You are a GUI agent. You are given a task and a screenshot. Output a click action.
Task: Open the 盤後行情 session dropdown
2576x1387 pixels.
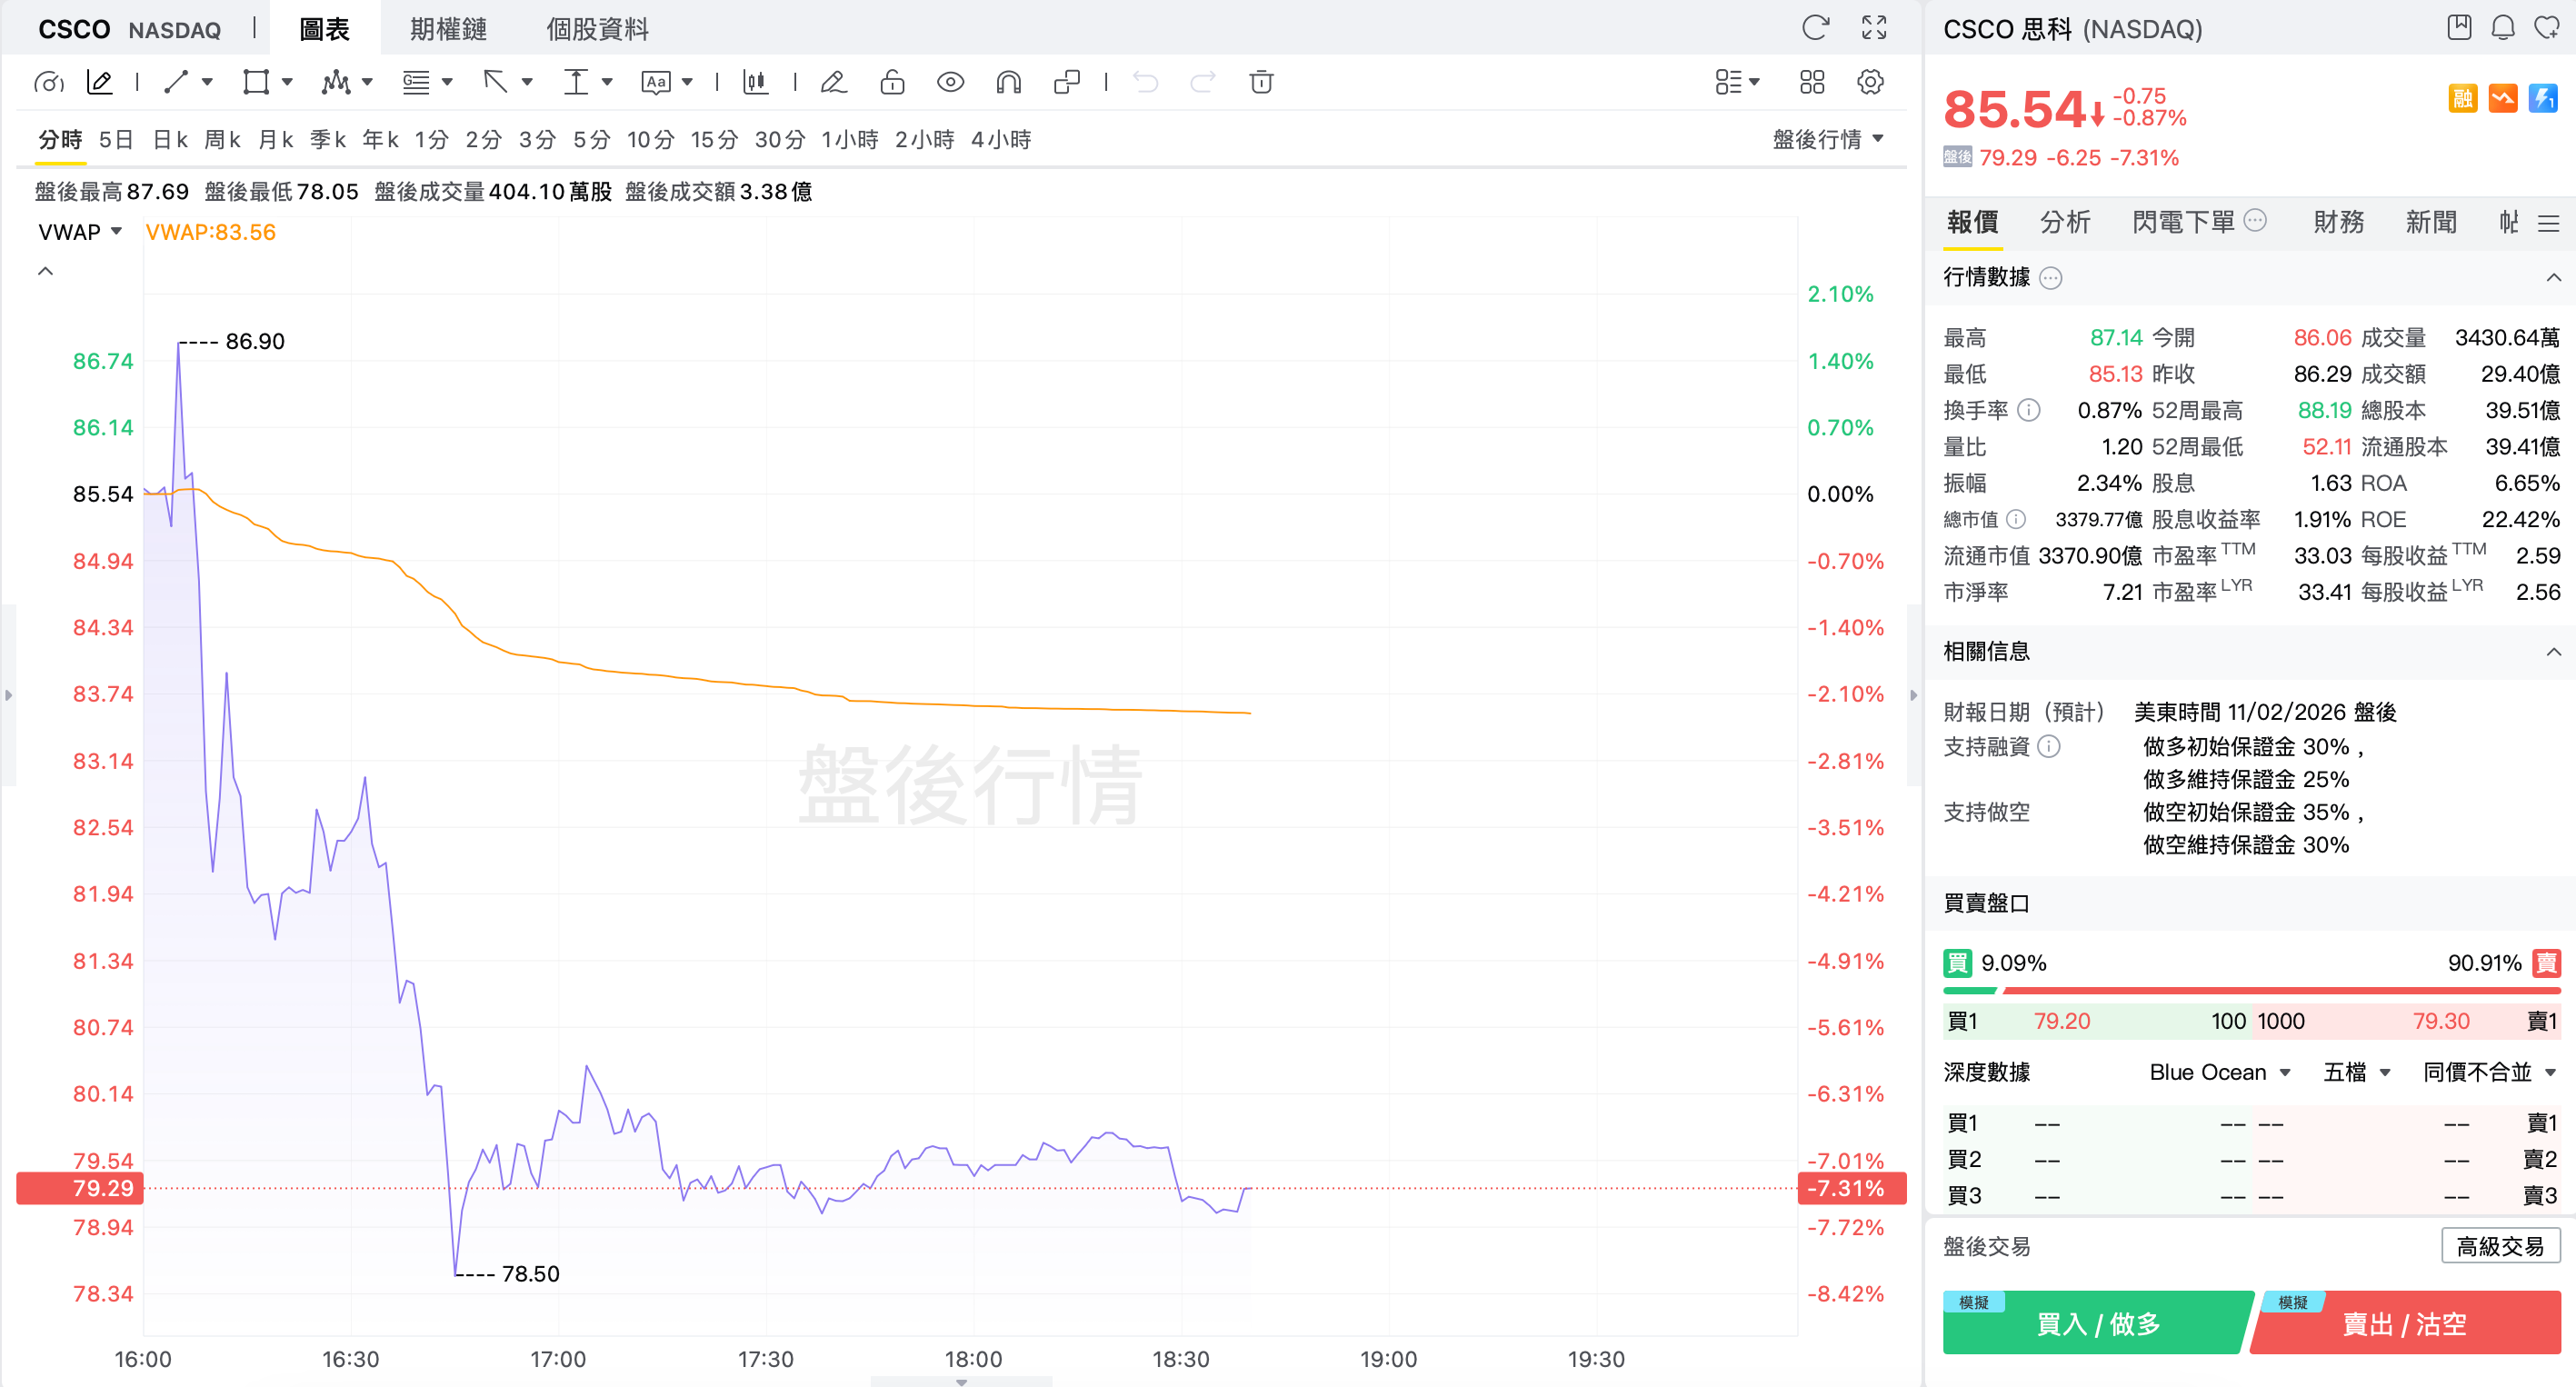click(x=1827, y=139)
